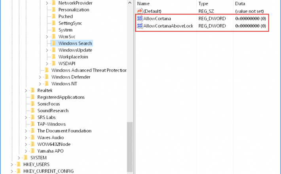Expand the Windows Defender key
This screenshot has width=281, height=174.
40,77
